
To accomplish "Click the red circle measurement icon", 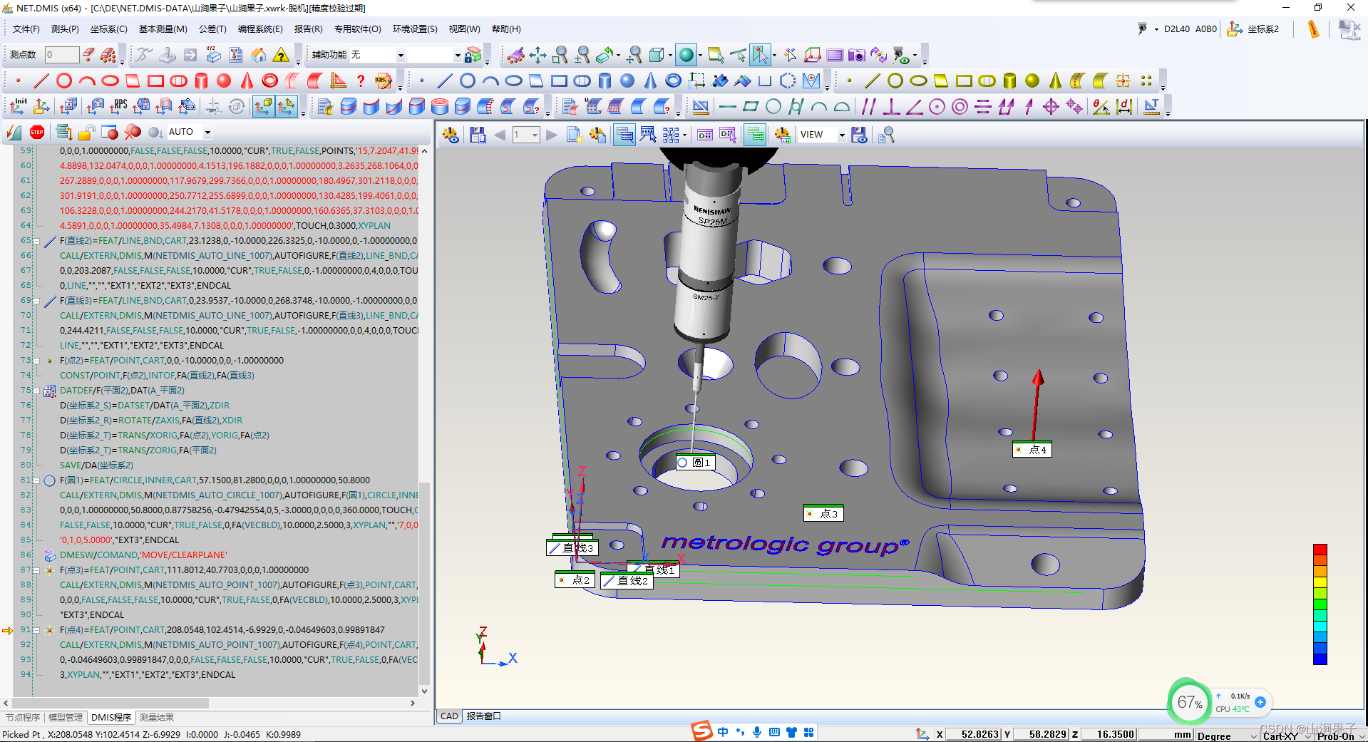I will (64, 81).
